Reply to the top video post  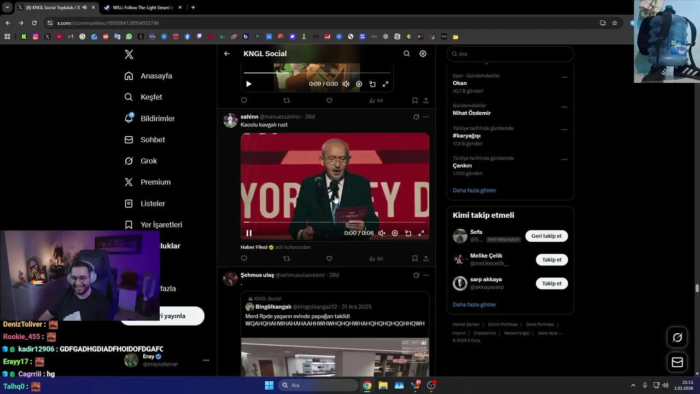244,100
